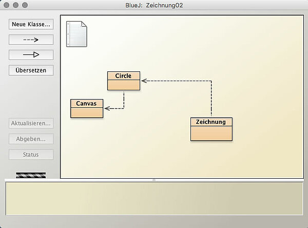Zoom the window using the third title button

tap(25, 5)
